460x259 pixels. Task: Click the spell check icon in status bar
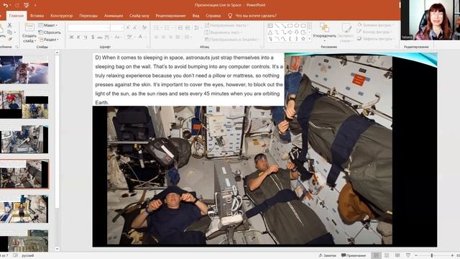(15, 255)
